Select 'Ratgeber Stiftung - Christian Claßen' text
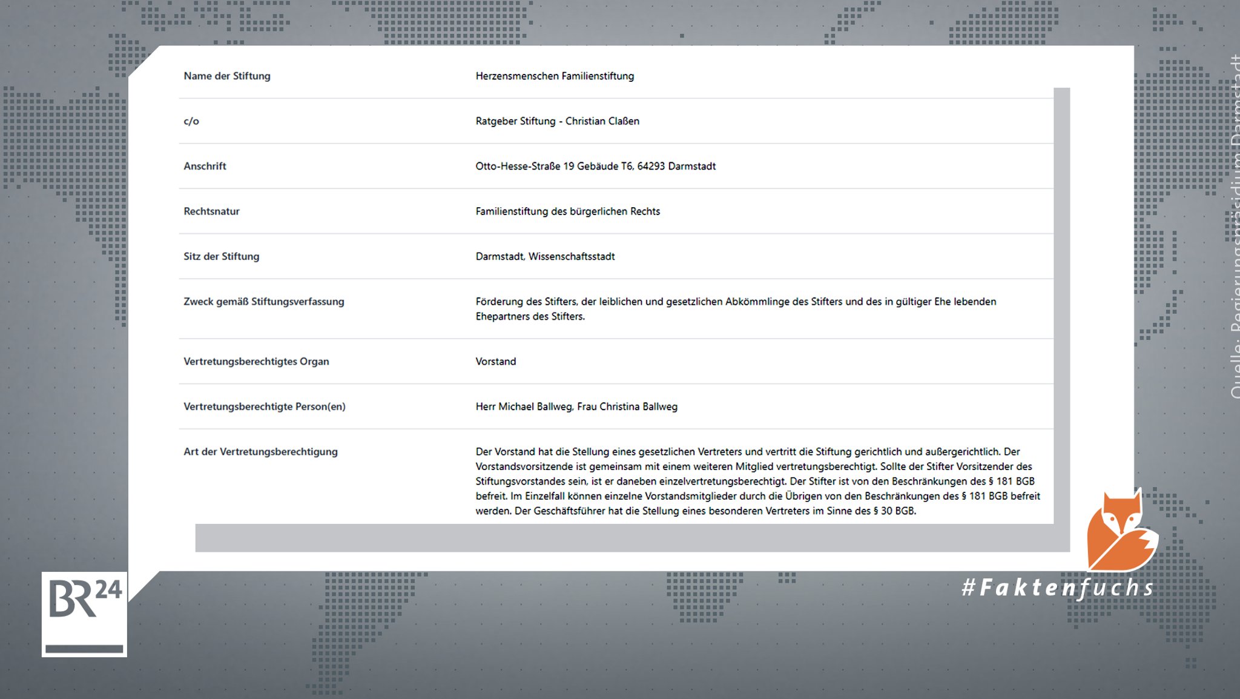Viewport: 1240px width, 699px height. [x=557, y=121]
